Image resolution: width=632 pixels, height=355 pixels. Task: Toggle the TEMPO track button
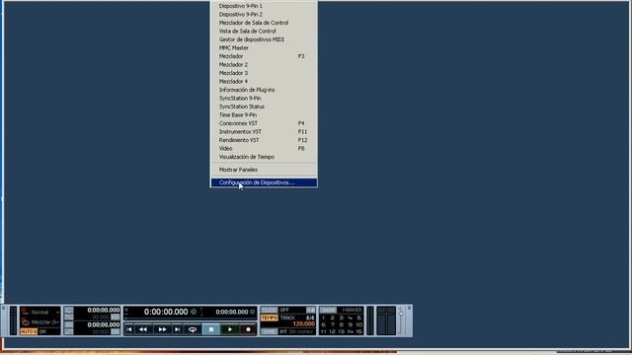click(270, 318)
